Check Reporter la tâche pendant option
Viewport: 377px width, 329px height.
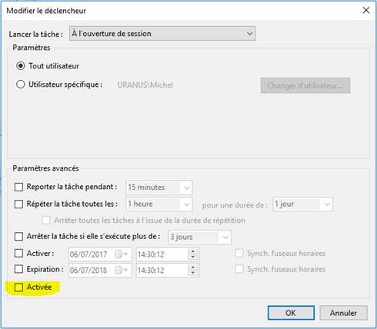click(x=18, y=187)
